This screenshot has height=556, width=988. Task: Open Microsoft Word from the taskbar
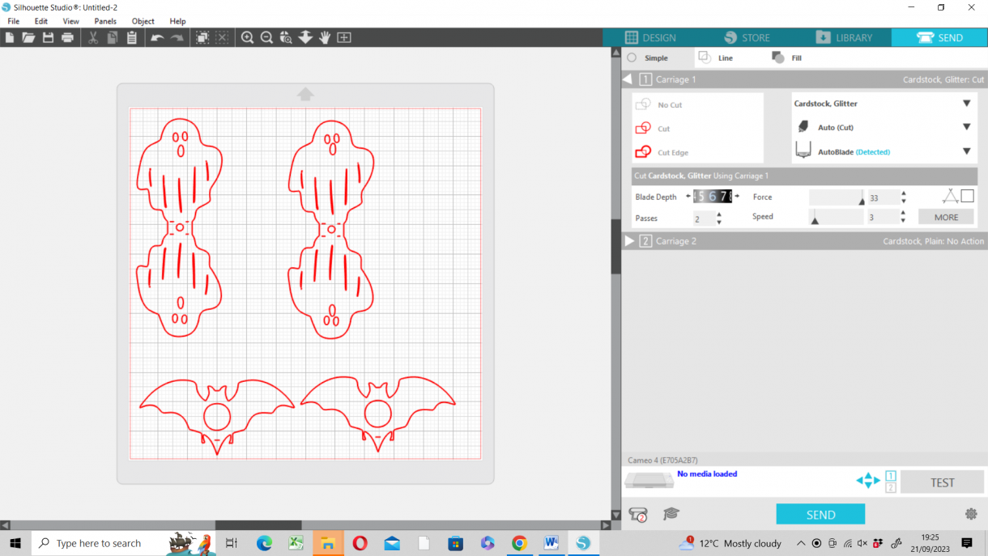coord(551,543)
